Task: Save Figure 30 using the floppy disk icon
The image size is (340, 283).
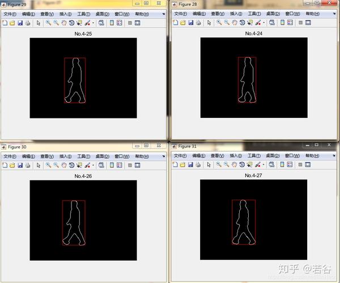Action: point(20,165)
